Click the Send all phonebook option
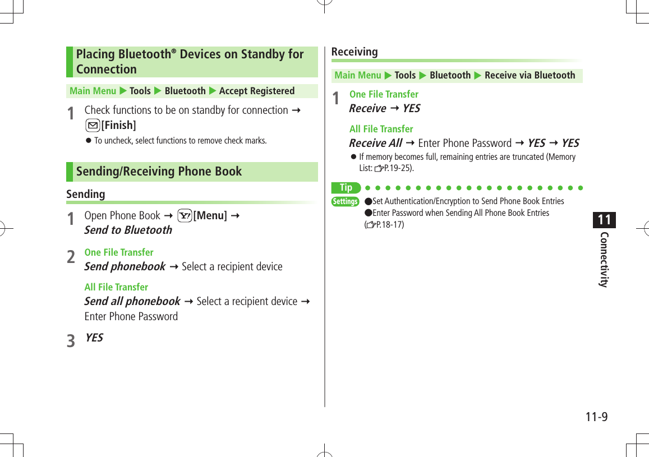649x457 pixels. (x=132, y=301)
